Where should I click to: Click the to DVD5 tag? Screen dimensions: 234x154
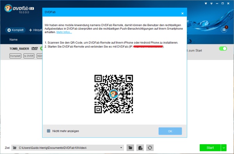pyautogui.click(x=29, y=56)
